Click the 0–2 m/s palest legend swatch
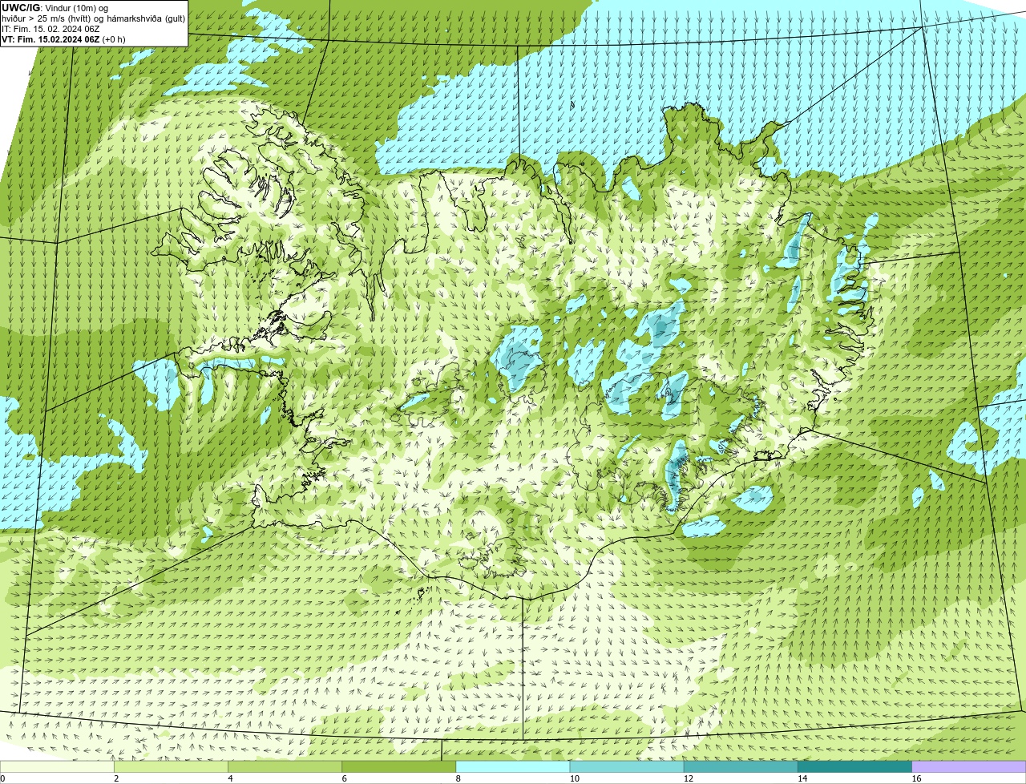The height and width of the screenshot is (784, 1026). pyautogui.click(x=57, y=767)
